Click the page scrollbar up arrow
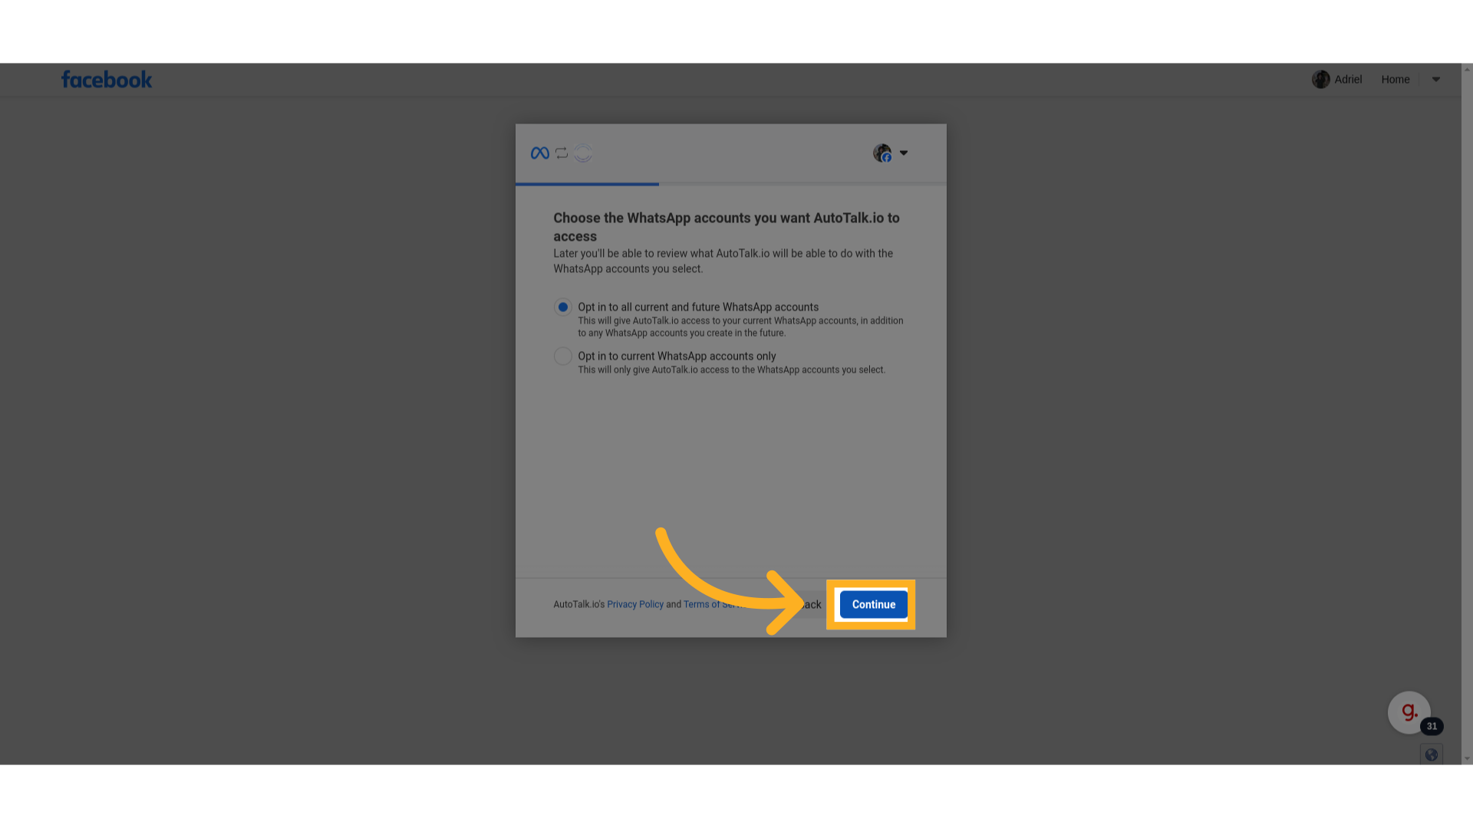Screen dimensions: 1473x828 (x=1467, y=70)
